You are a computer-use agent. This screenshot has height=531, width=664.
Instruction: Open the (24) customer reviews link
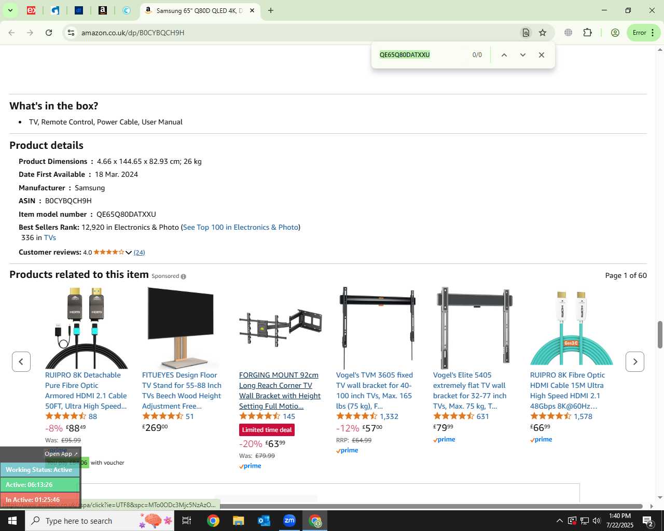(139, 253)
